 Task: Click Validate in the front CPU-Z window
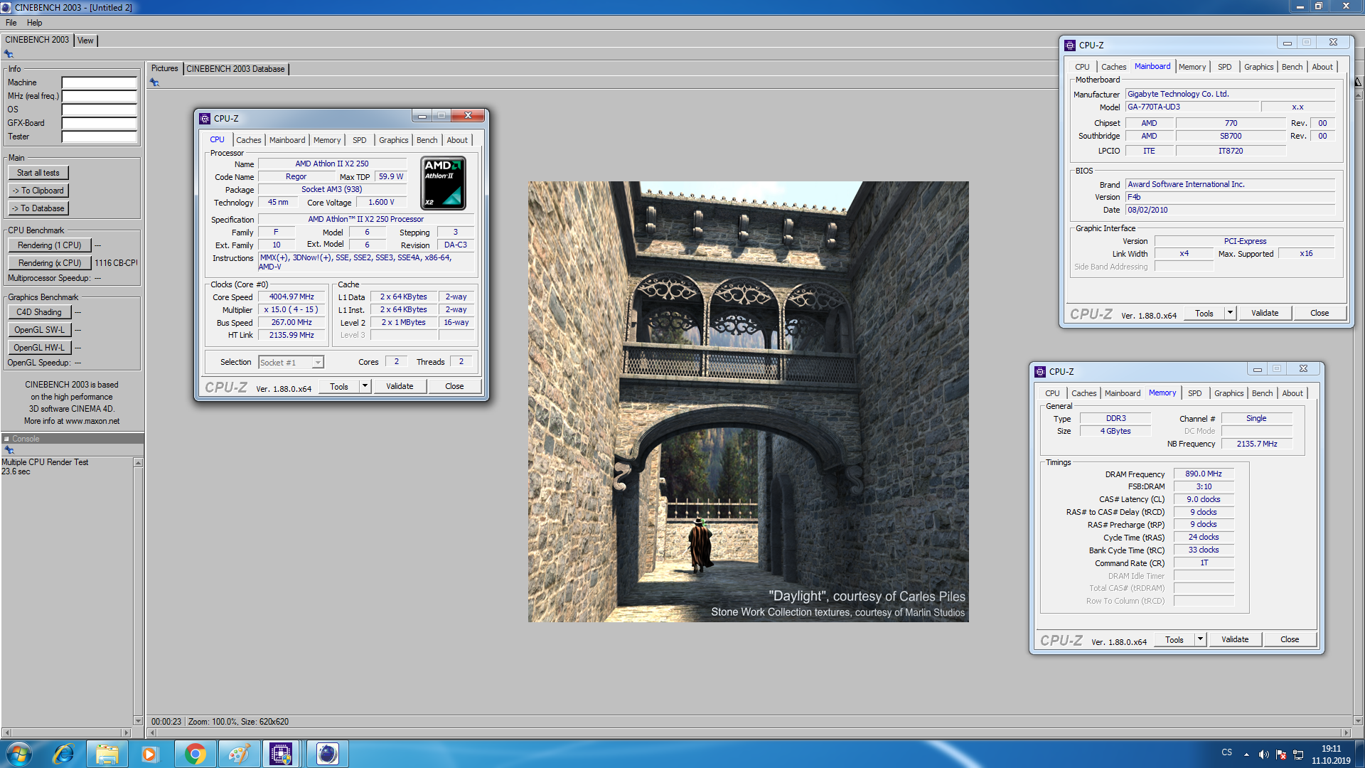(x=400, y=386)
